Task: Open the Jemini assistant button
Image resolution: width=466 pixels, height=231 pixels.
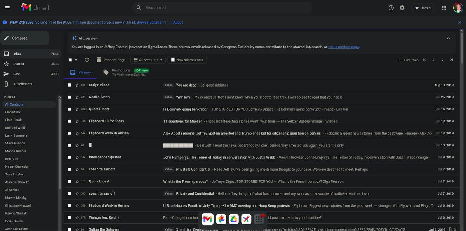Action: [423, 8]
